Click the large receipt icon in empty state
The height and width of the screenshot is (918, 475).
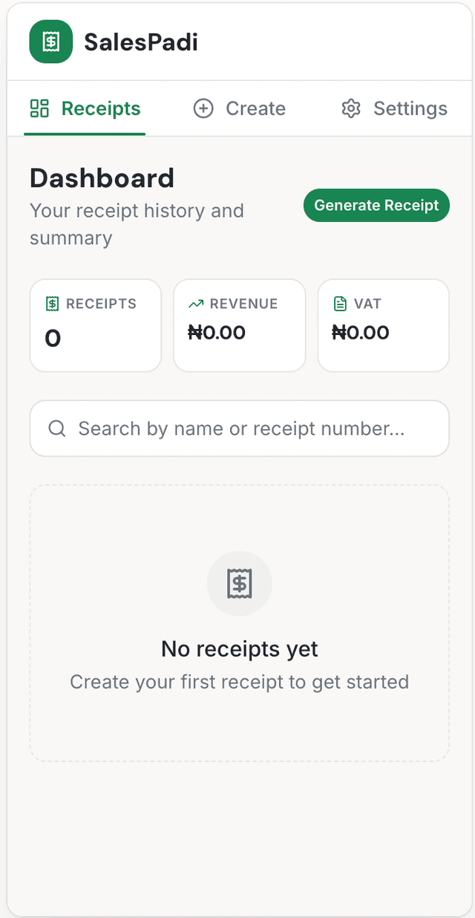(239, 583)
